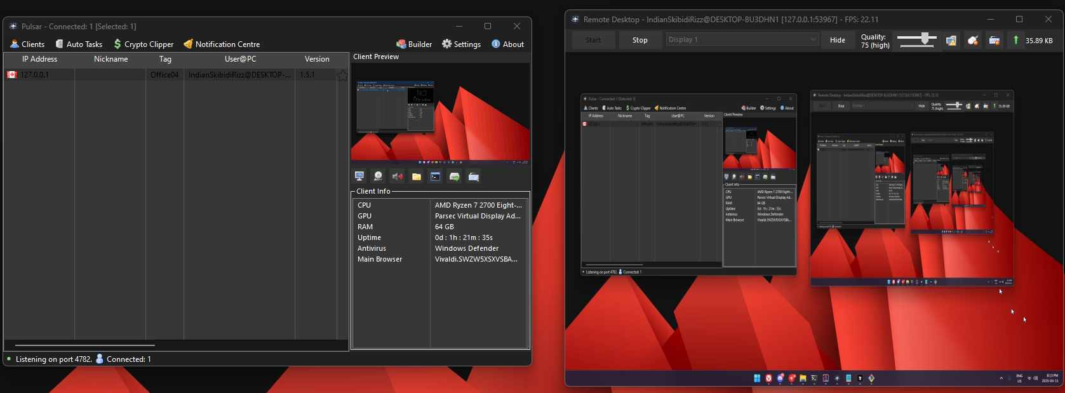The width and height of the screenshot is (1065, 393).
Task: Open Pulsar Settings
Action: click(462, 44)
